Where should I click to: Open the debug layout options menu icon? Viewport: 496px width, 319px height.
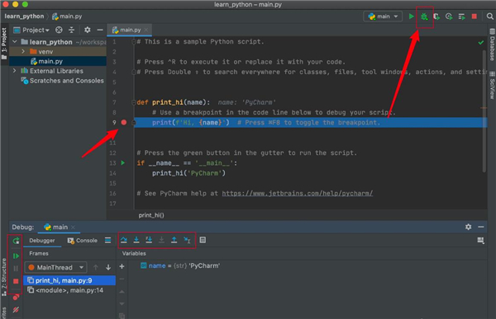tap(107, 241)
